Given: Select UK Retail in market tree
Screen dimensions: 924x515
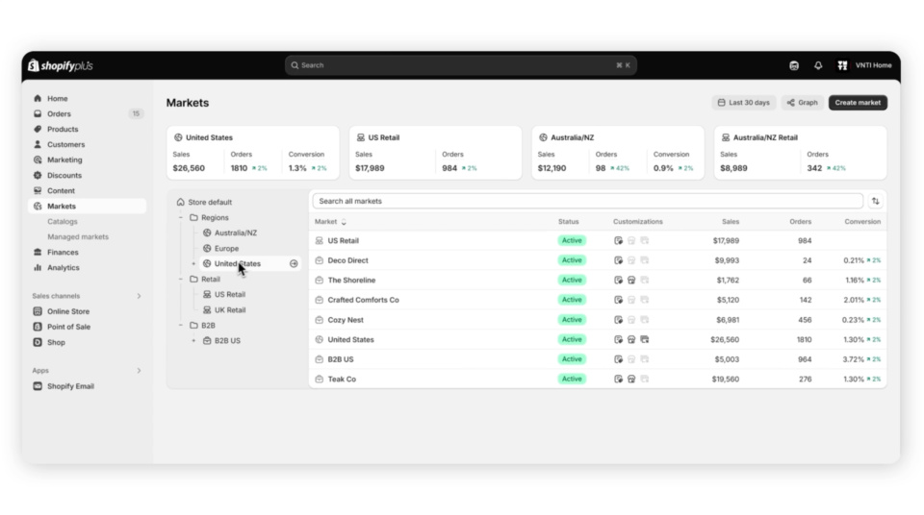Looking at the screenshot, I should point(230,309).
